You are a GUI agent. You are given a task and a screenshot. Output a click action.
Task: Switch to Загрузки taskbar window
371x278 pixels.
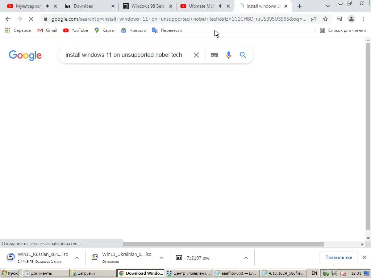pyautogui.click(x=93, y=273)
